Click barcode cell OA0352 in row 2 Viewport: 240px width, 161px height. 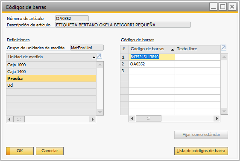click(x=152, y=64)
